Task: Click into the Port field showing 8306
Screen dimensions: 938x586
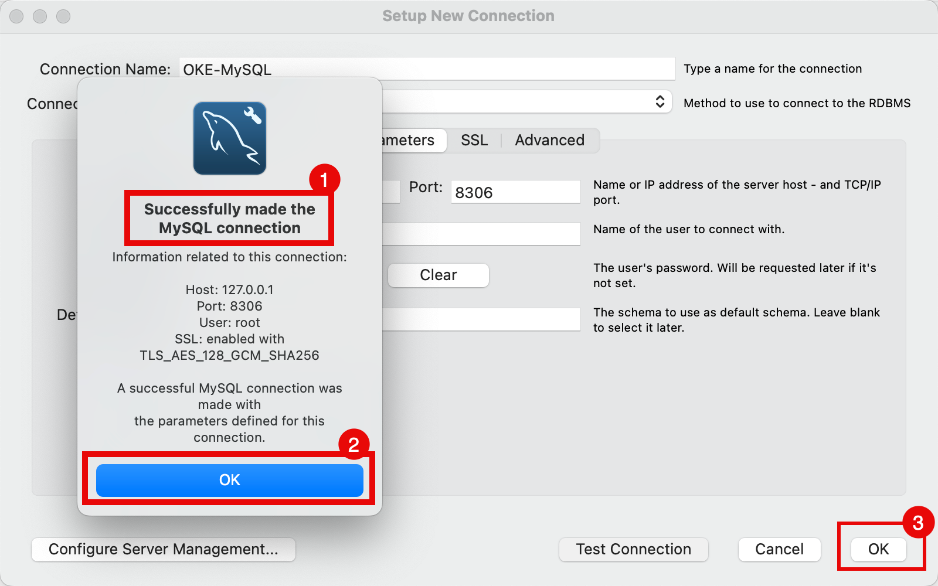Action: point(515,192)
